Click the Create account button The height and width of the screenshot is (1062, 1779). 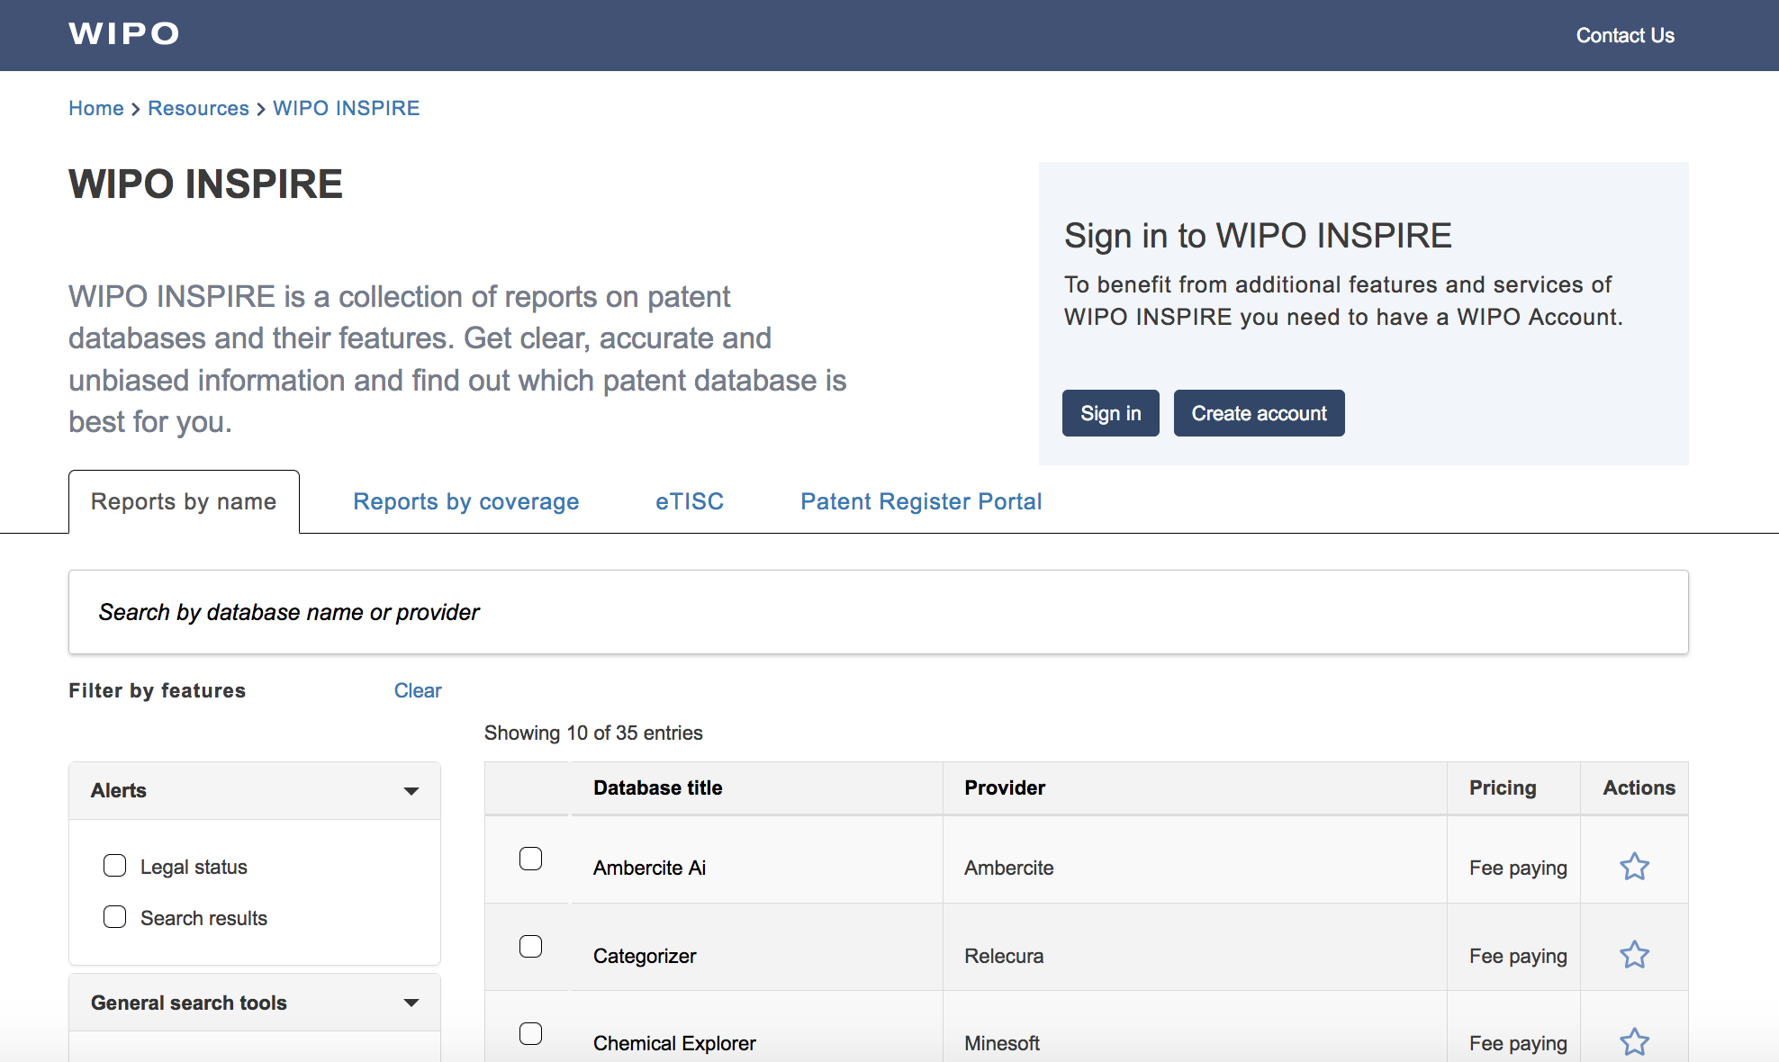(x=1259, y=413)
